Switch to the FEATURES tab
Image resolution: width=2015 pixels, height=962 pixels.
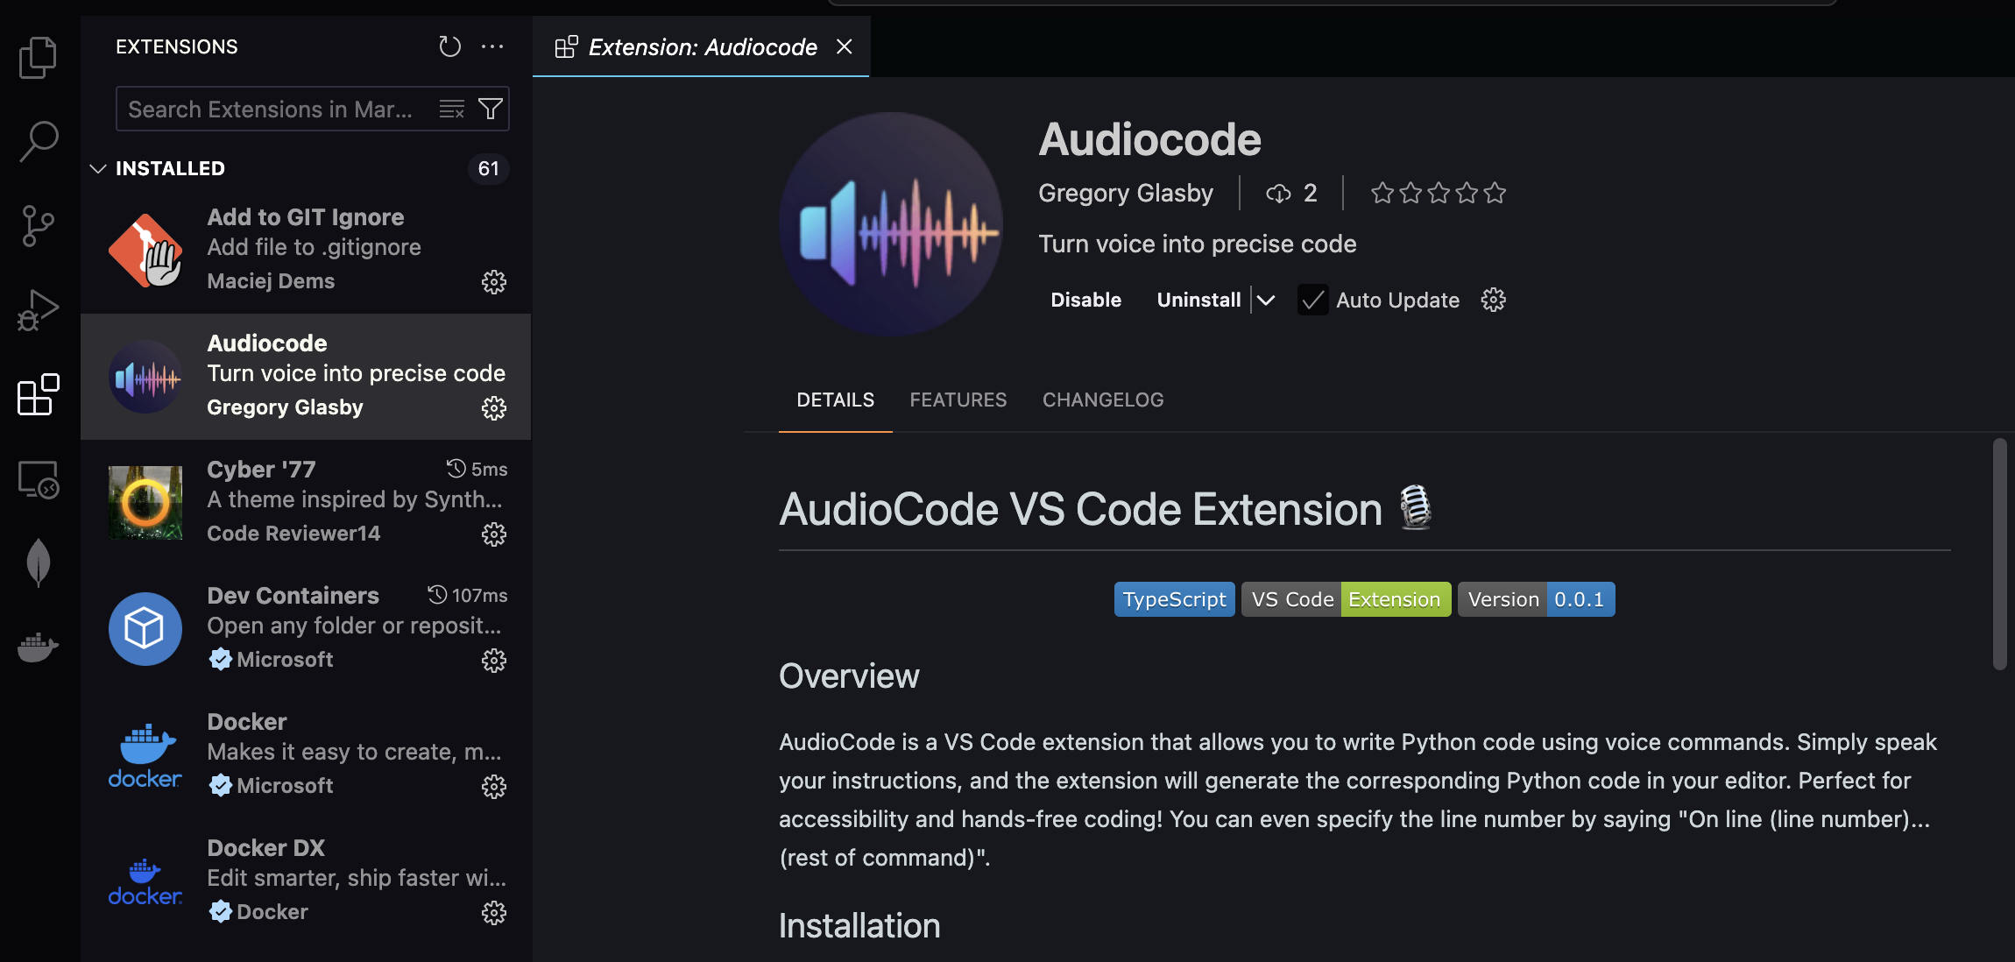pos(958,400)
